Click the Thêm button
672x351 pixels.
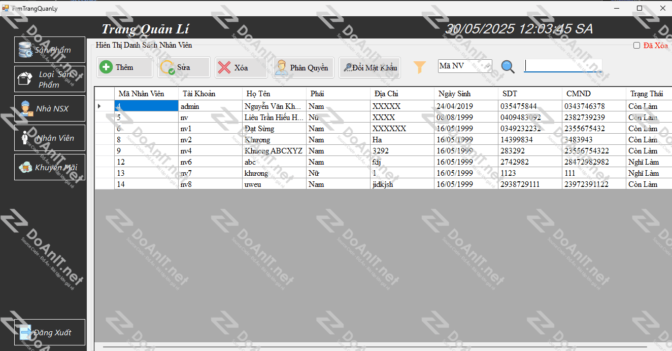pos(125,67)
